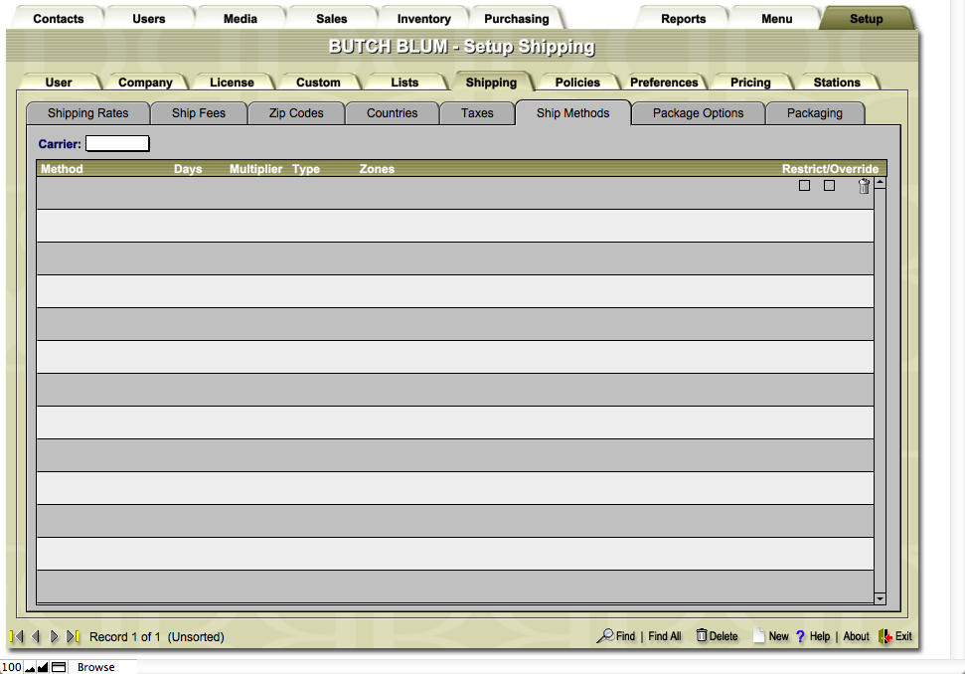The height and width of the screenshot is (674, 965).
Task: Click the About link
Action: [x=856, y=636]
